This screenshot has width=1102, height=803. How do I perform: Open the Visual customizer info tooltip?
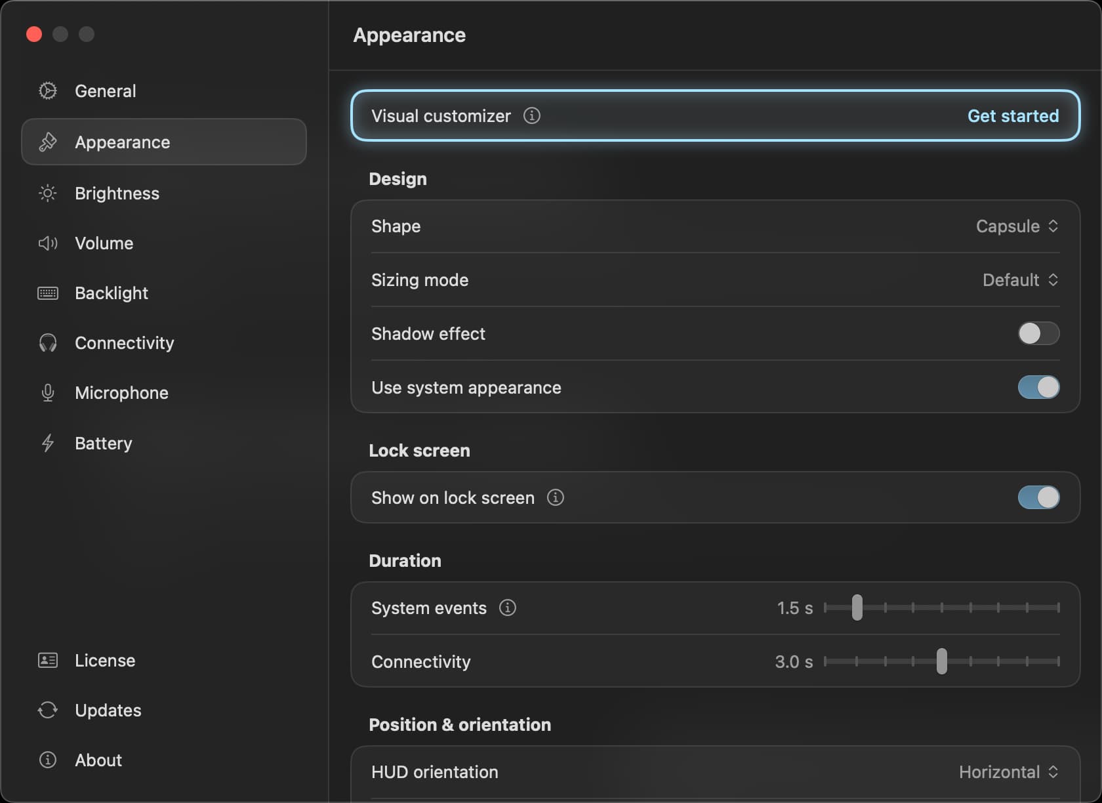(531, 115)
